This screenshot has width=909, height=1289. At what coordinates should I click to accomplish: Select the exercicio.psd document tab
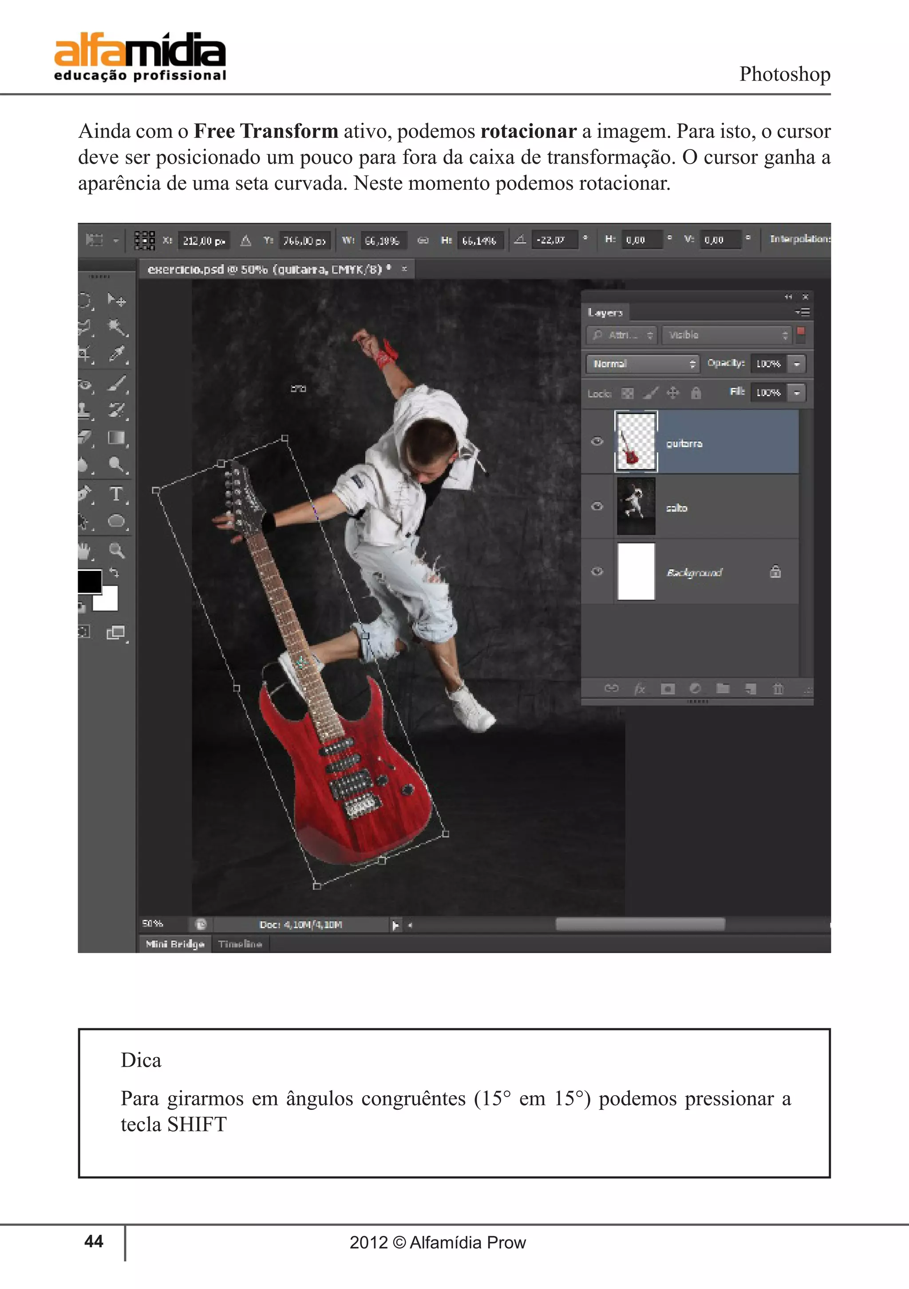pyautogui.click(x=277, y=270)
